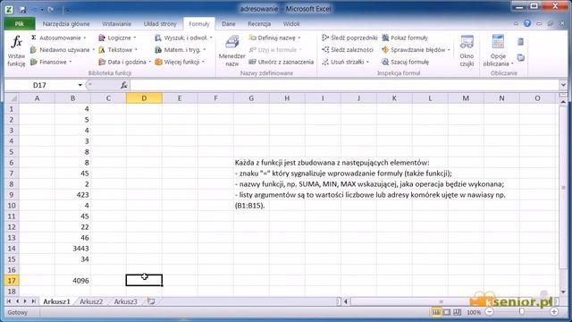Expand Sprawdzanie błędów dropdown arrow
572x322 pixels.
point(449,50)
